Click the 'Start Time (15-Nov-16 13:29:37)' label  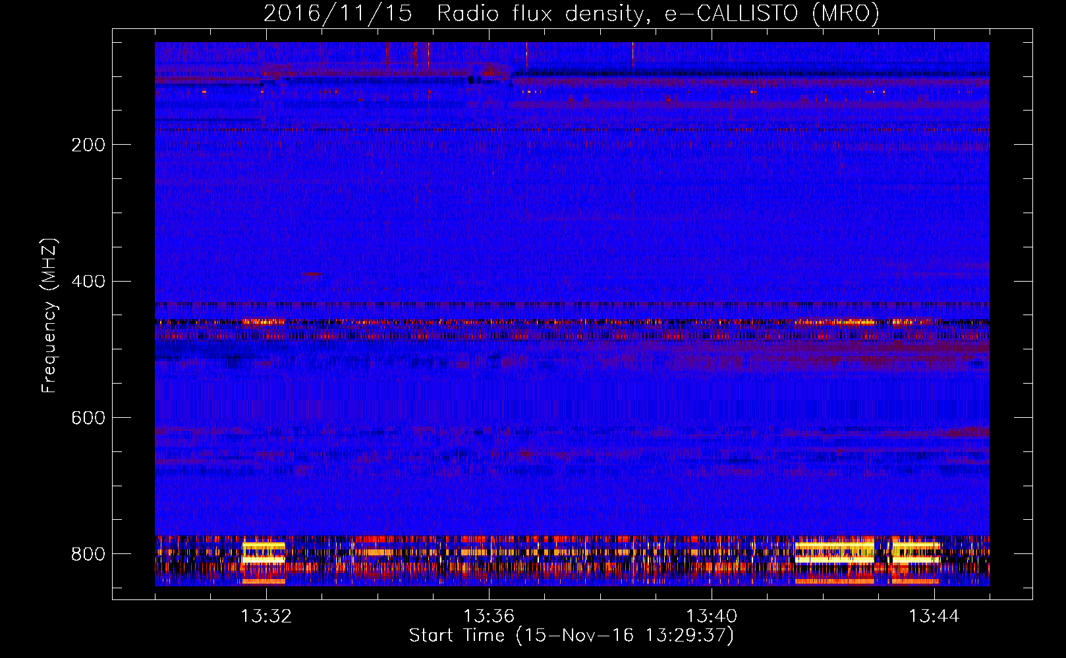click(571, 636)
